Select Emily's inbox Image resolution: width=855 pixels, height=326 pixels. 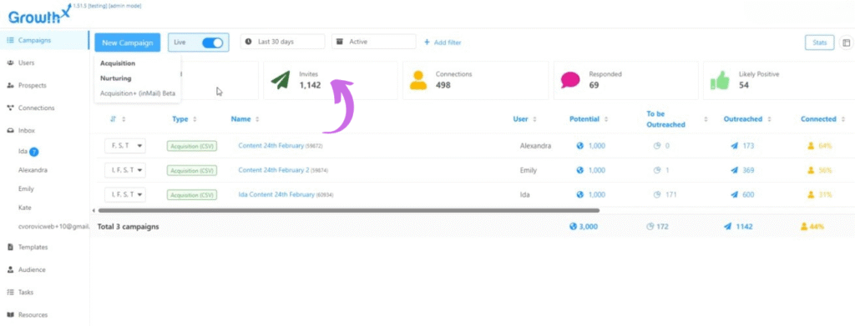(26, 189)
